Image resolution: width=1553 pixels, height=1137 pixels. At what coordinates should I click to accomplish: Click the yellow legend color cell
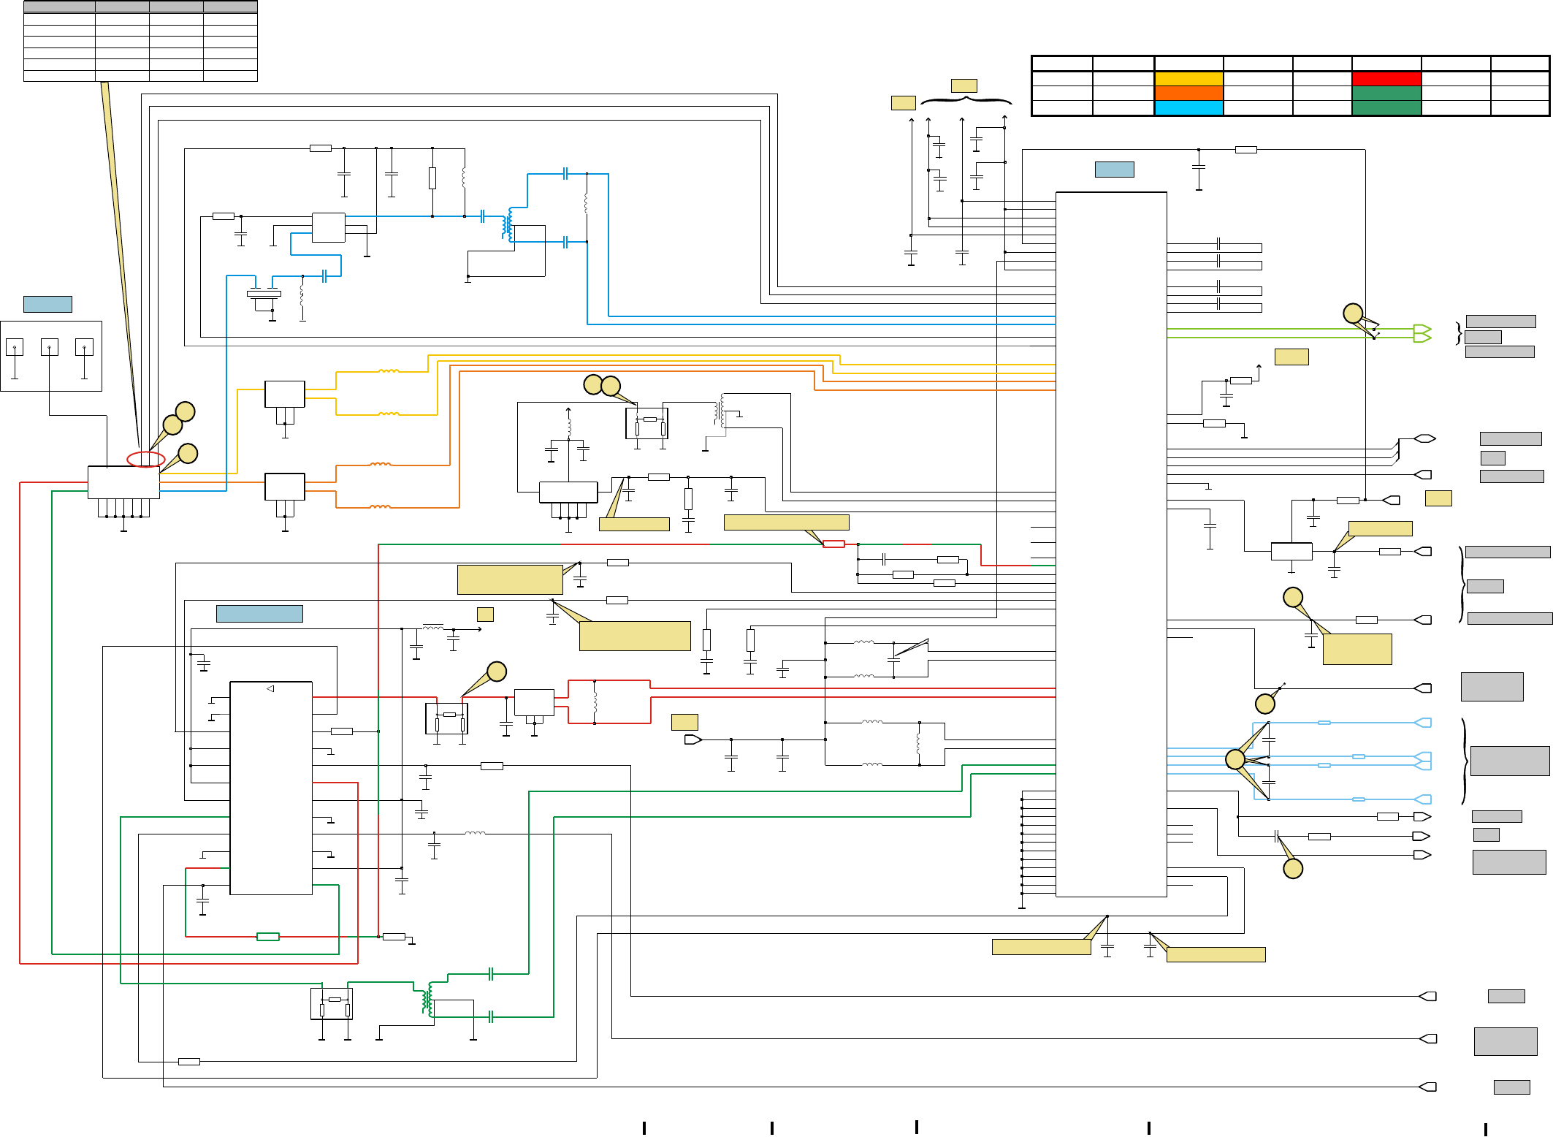[x=1188, y=79]
